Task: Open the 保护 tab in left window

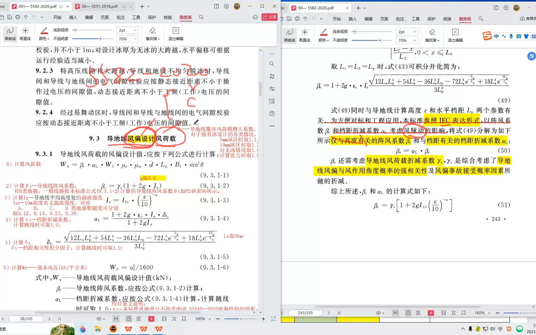Action: [x=152, y=17]
